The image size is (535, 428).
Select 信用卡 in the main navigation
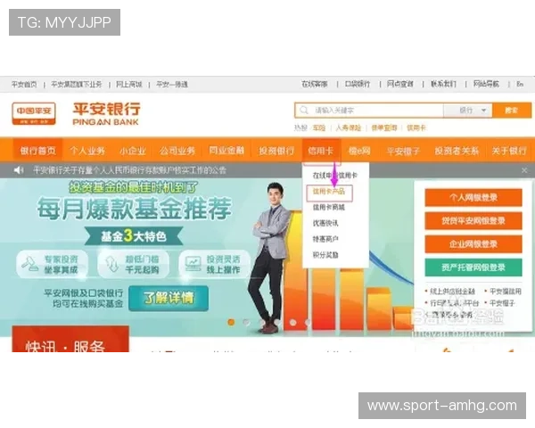pyautogui.click(x=320, y=151)
